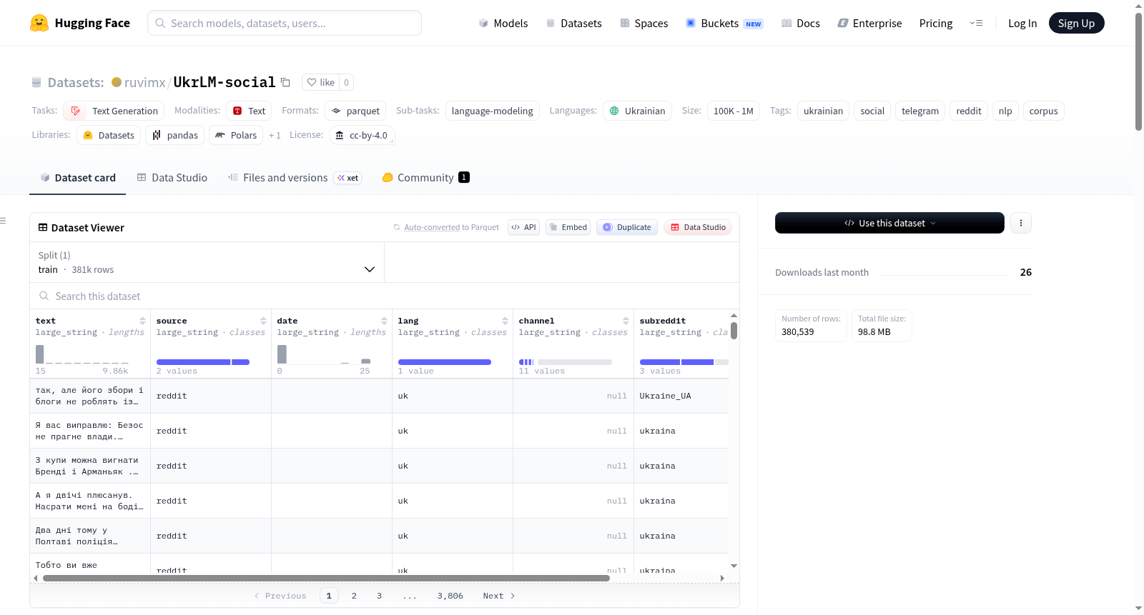1144x615 pixels.
Task: Select the language-modeling sub-task tag
Action: coord(492,111)
